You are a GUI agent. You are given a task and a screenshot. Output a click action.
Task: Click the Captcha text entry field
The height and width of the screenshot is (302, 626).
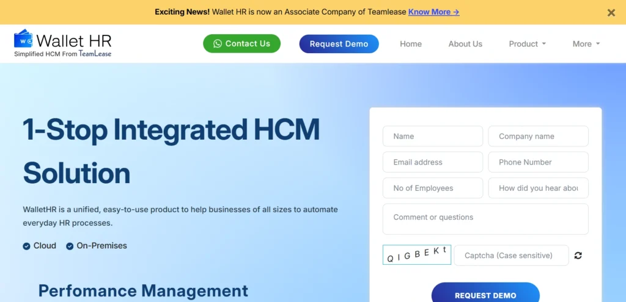pos(511,256)
